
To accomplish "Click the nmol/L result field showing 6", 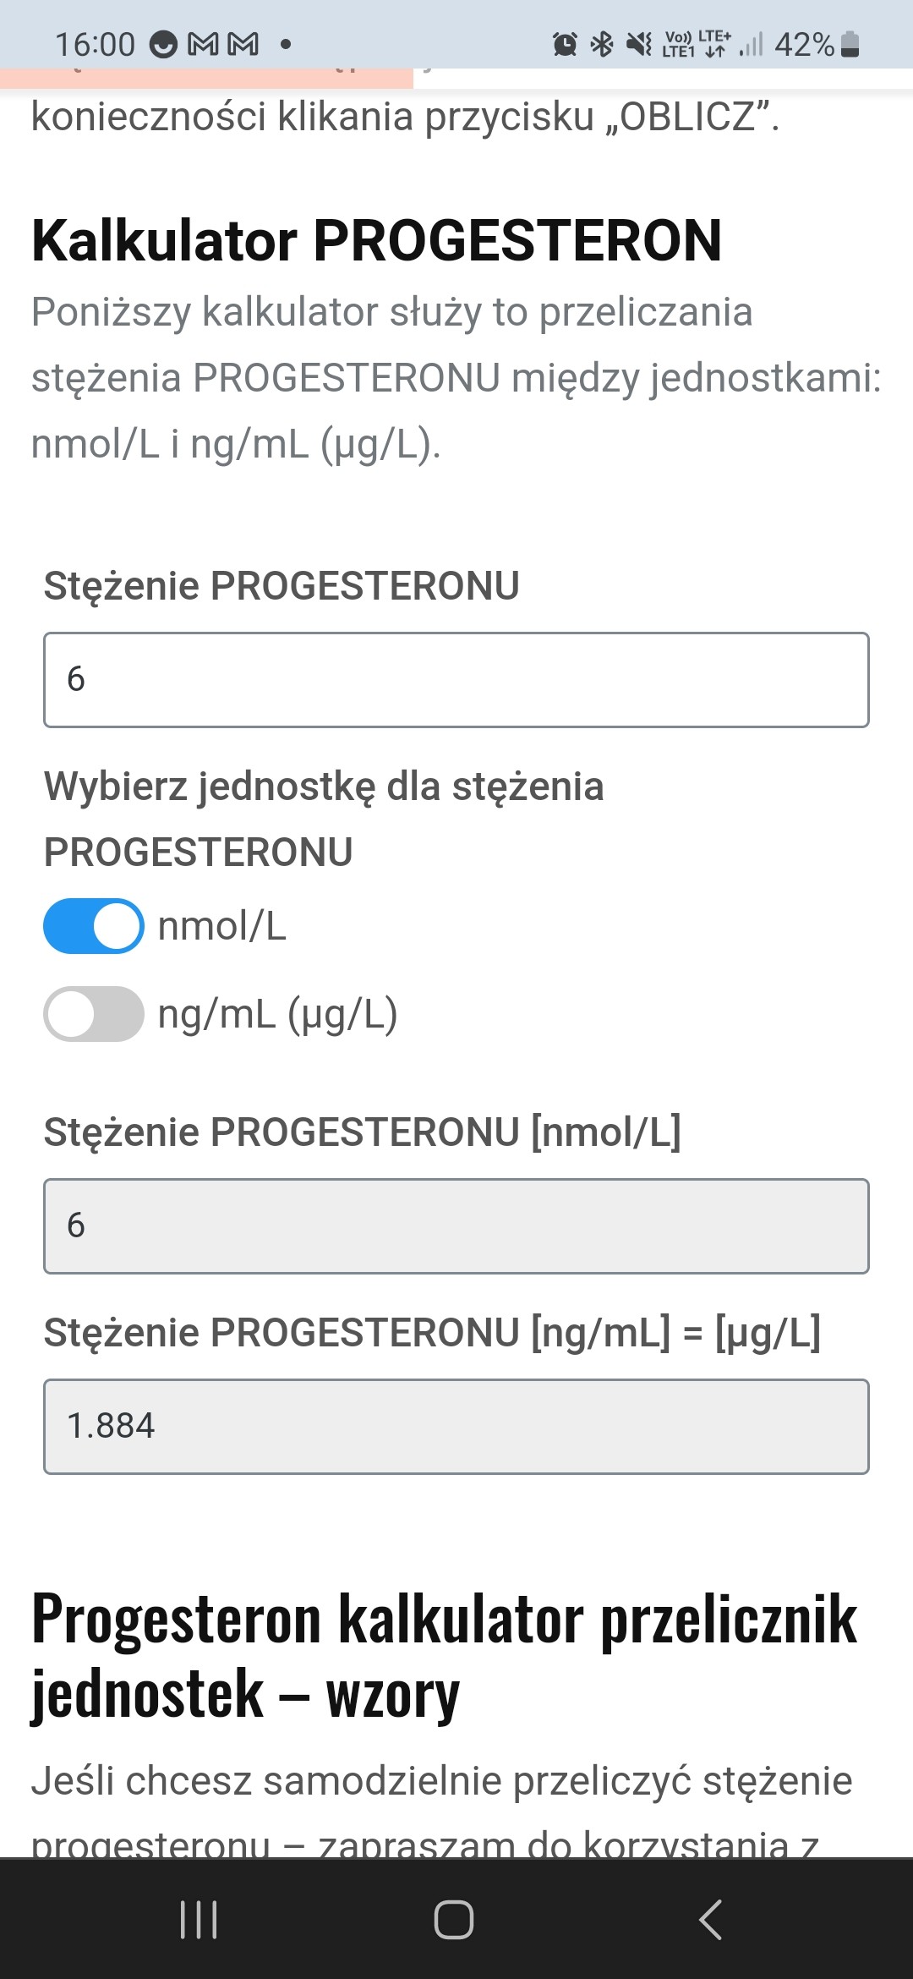I will [456, 1226].
